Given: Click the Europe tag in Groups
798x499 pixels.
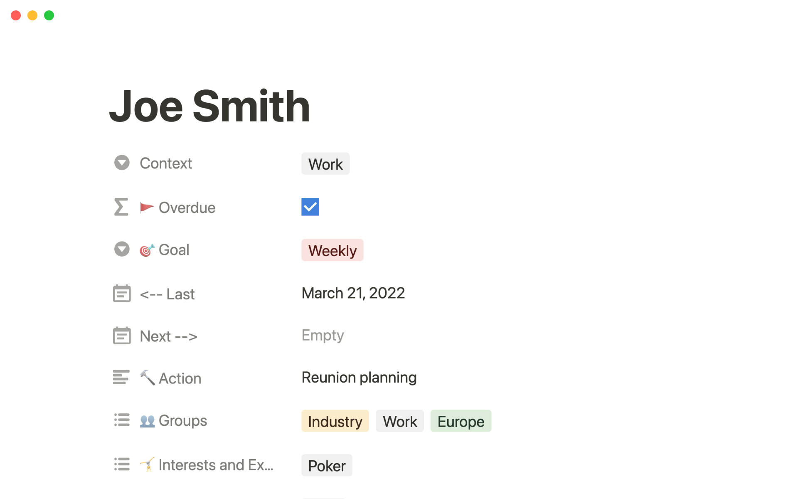Looking at the screenshot, I should pos(461,421).
